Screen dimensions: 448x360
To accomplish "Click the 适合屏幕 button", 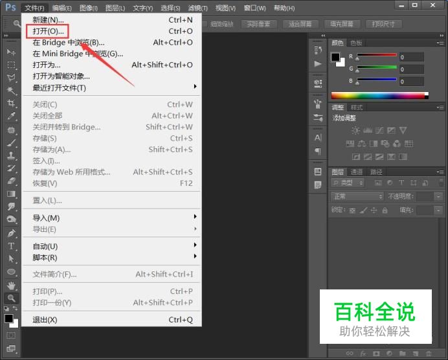I will pyautogui.click(x=300, y=25).
